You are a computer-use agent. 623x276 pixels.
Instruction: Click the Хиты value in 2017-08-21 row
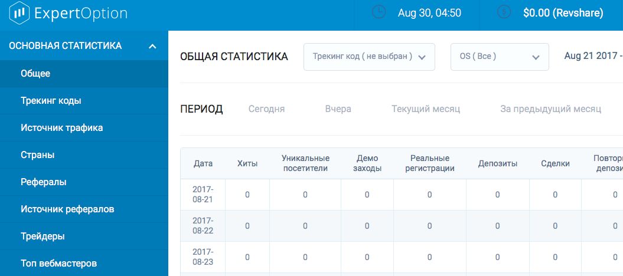[247, 195]
